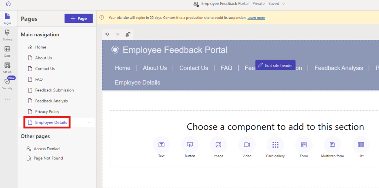Open the more options ellipsis for Employee Details
Image resolution: width=379 pixels, height=188 pixels.
tap(90, 122)
